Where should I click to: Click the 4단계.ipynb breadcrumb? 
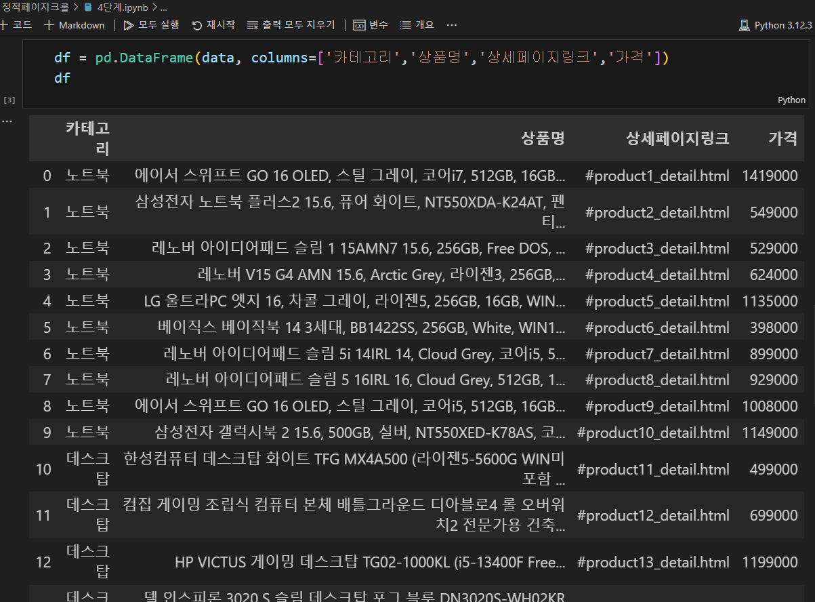point(123,7)
